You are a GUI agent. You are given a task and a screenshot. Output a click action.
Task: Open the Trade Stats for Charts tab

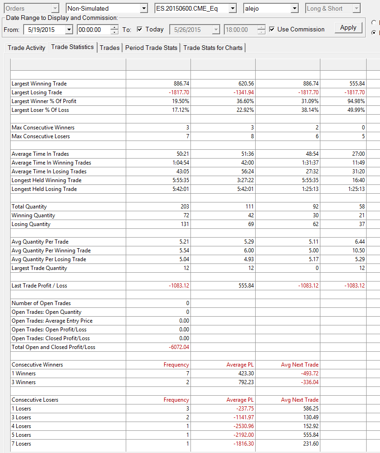coord(213,48)
